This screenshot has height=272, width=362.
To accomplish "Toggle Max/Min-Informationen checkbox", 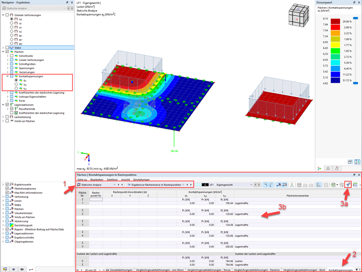I will tap(7, 192).
